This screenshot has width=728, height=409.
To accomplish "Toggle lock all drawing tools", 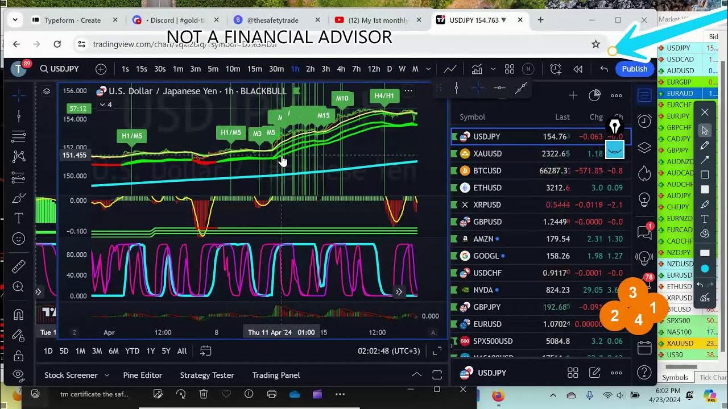I will point(18,356).
